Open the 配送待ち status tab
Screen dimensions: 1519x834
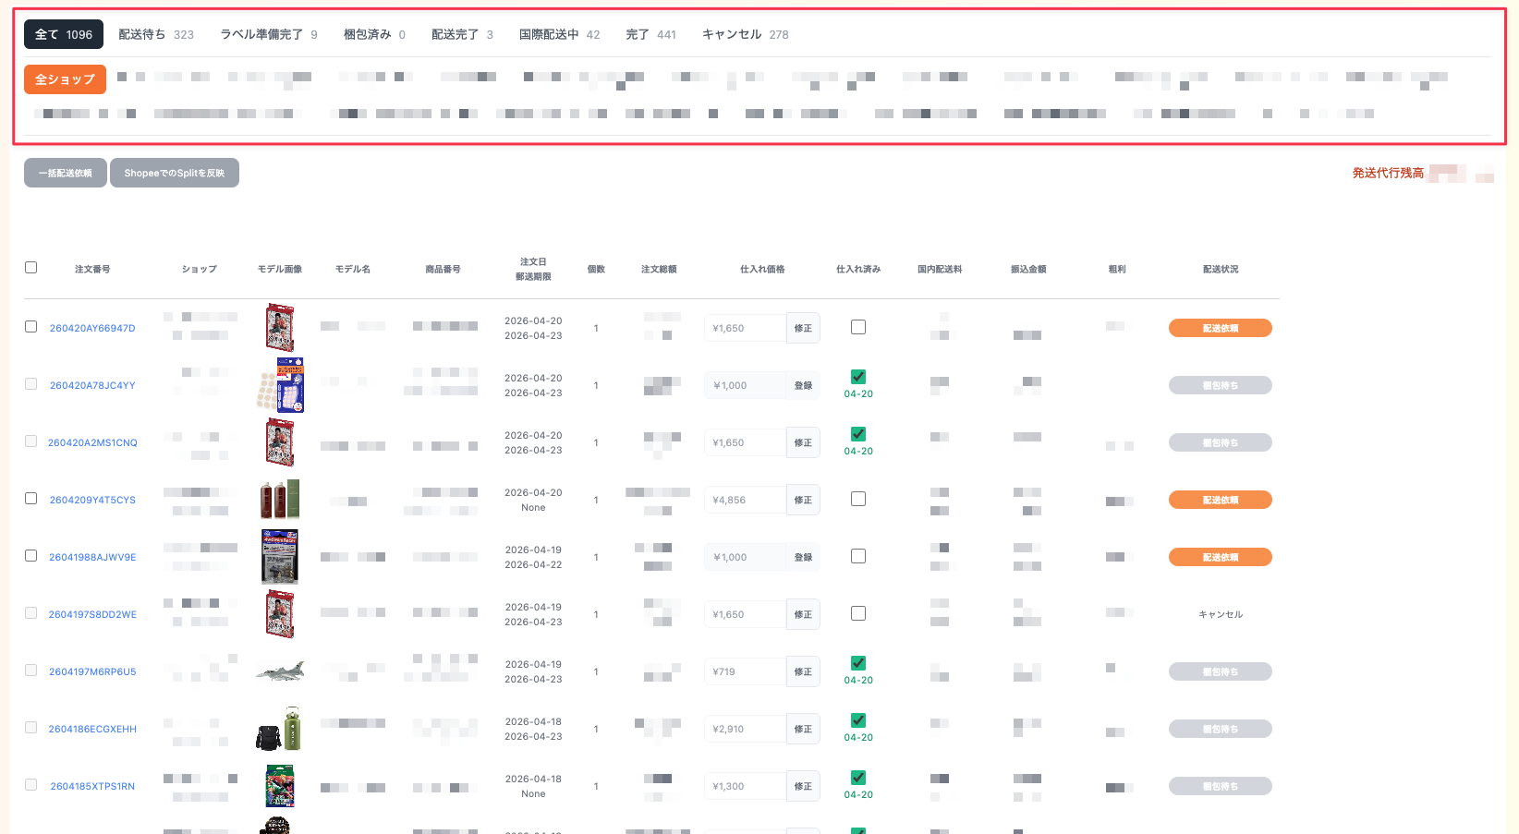pyautogui.click(x=155, y=34)
